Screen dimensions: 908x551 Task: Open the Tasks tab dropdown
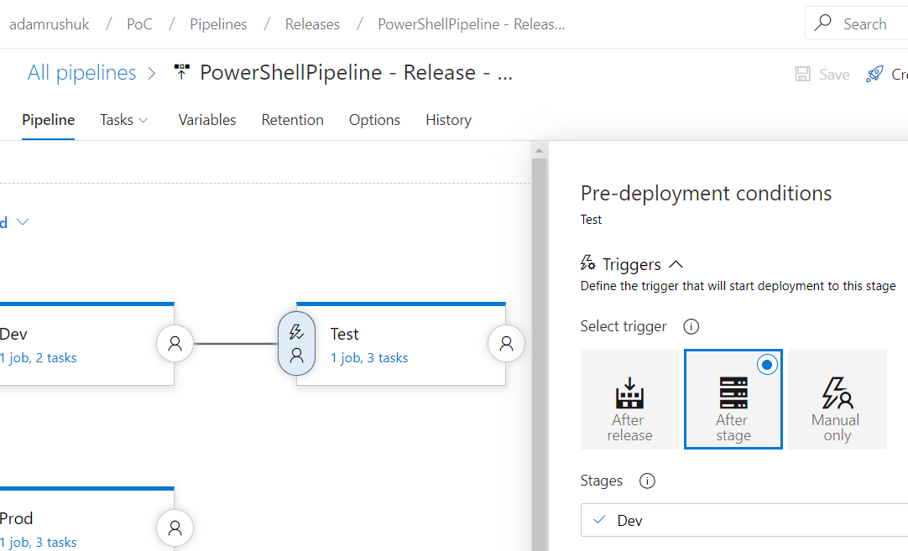(124, 120)
